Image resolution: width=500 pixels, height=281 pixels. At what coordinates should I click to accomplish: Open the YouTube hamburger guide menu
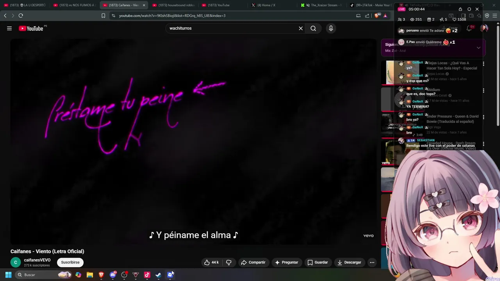(x=9, y=28)
